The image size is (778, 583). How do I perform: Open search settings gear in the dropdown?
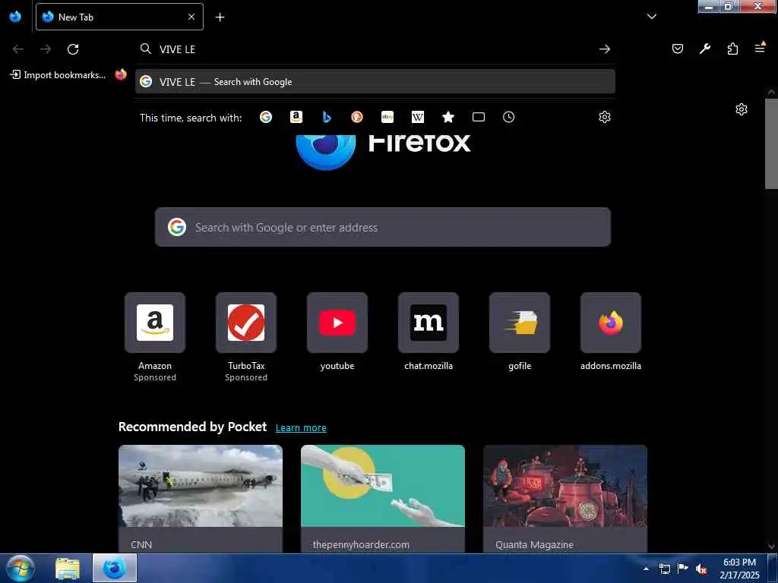click(x=604, y=117)
